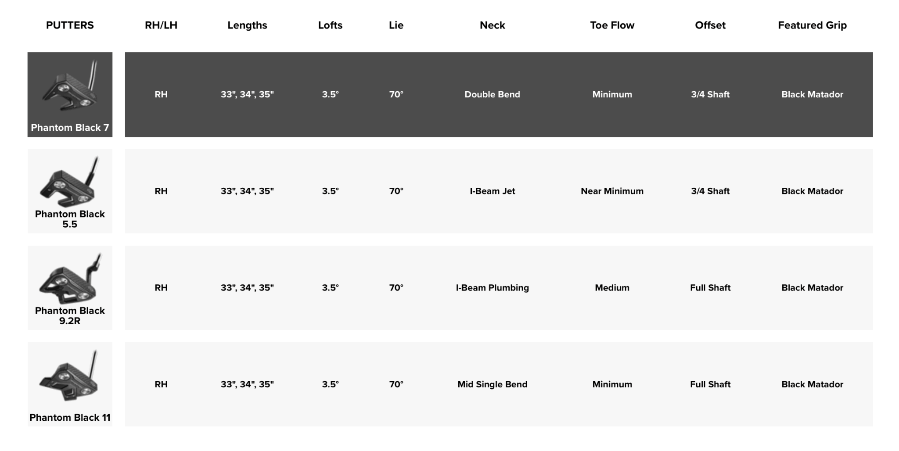Viewport: 899px width, 451px height.
Task: Click the Neck column header
Action: [x=492, y=25]
